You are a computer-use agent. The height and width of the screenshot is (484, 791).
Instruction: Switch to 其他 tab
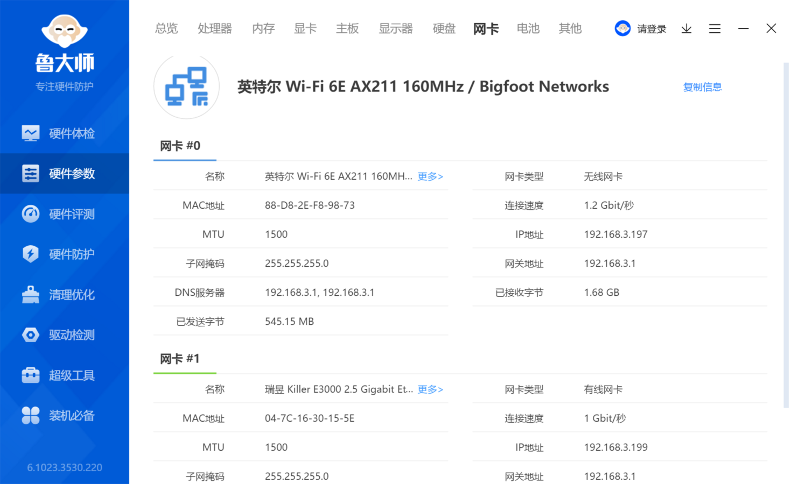pyautogui.click(x=570, y=29)
